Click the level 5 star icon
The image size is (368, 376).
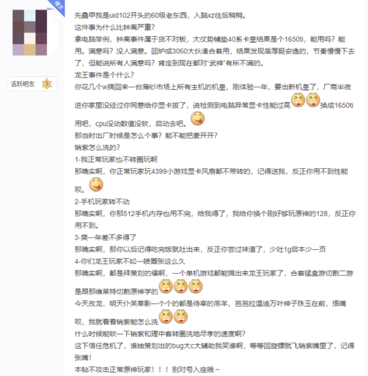tap(47, 84)
